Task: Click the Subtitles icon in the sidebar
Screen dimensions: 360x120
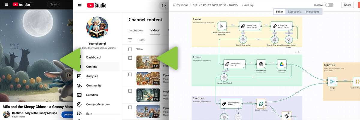Action: (79, 95)
